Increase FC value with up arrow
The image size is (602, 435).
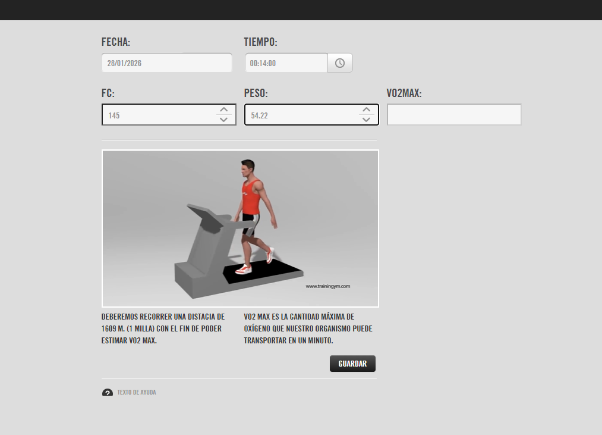coord(223,109)
